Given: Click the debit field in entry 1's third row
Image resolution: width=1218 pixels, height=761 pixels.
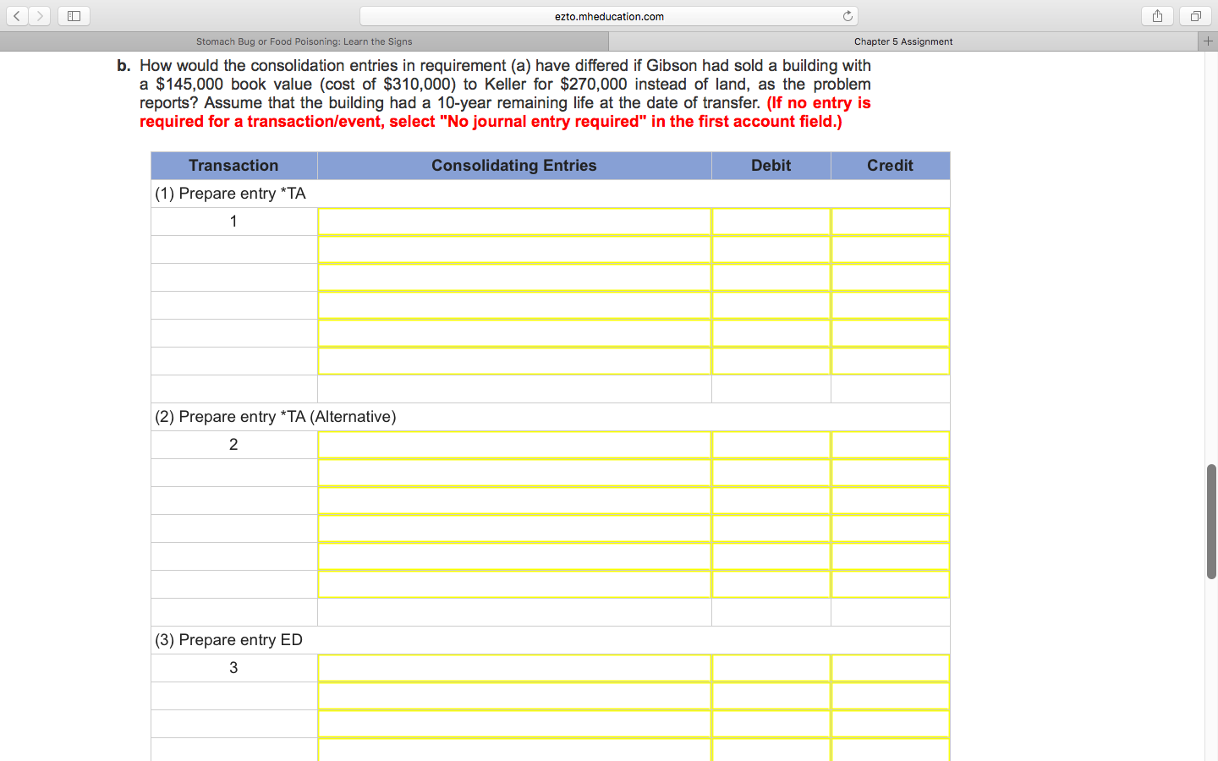Looking at the screenshot, I should point(771,277).
